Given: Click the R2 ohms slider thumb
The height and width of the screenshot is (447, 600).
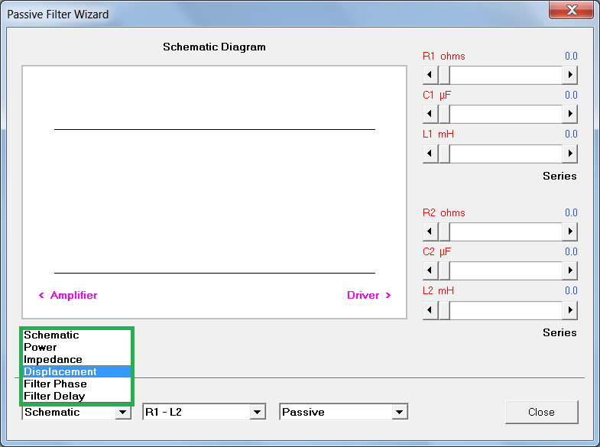Looking at the screenshot, I should [444, 232].
